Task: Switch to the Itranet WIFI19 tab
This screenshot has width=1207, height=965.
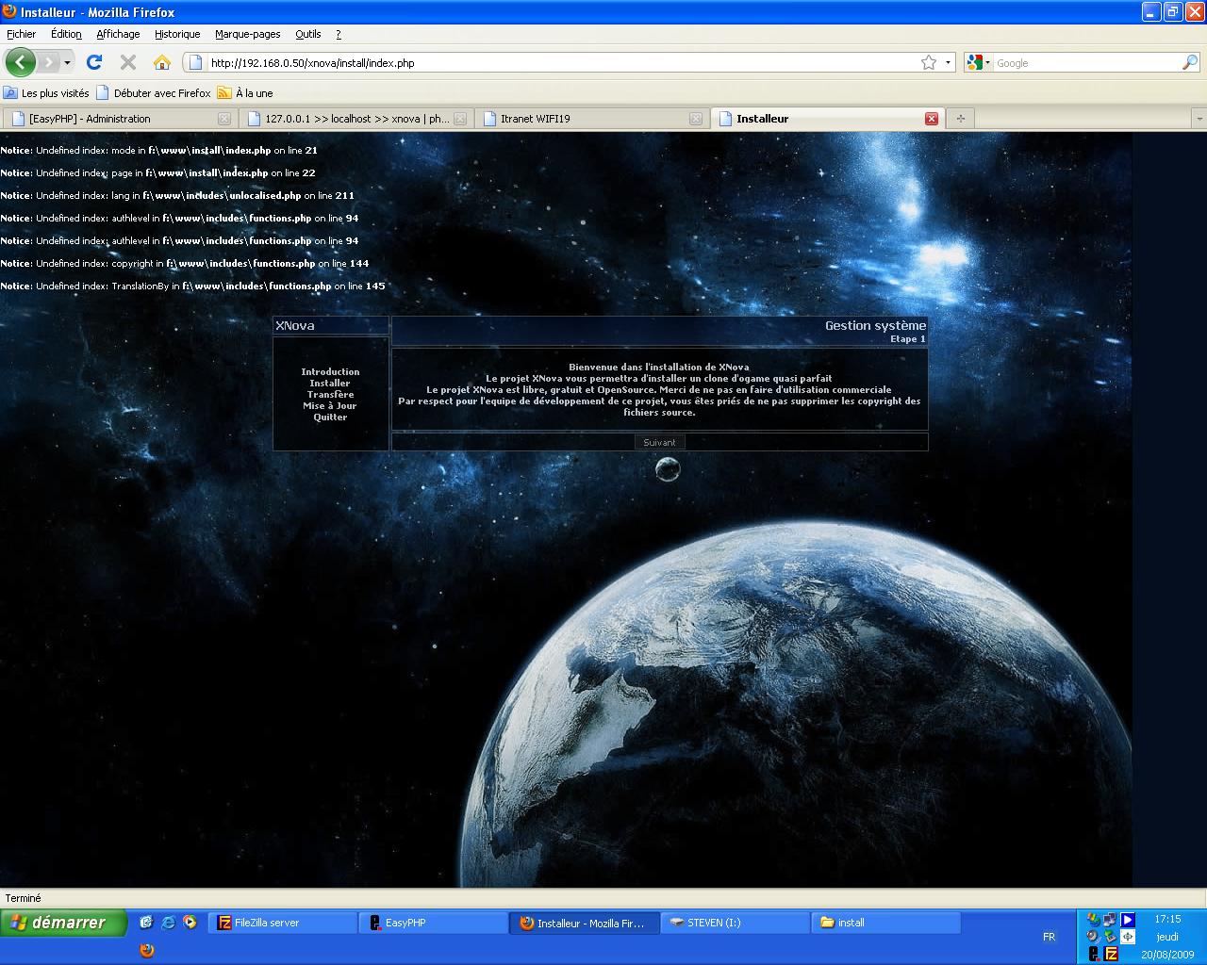Action: point(585,119)
